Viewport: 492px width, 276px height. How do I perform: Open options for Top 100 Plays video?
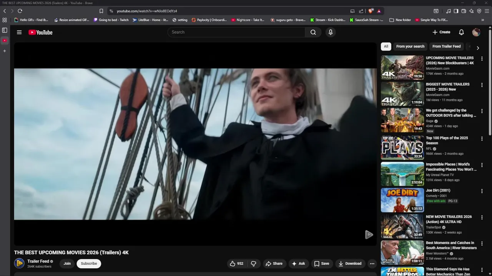pos(482,138)
